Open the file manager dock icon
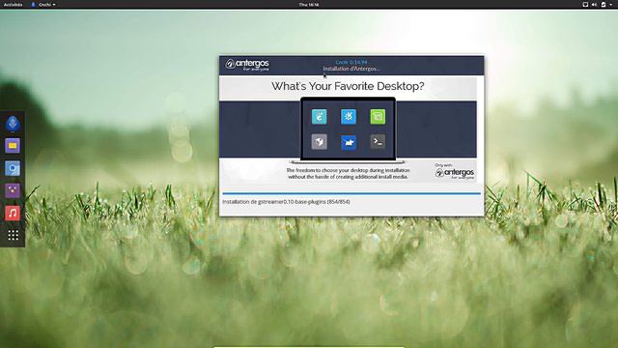Image resolution: width=618 pixels, height=348 pixels. pos(13,146)
